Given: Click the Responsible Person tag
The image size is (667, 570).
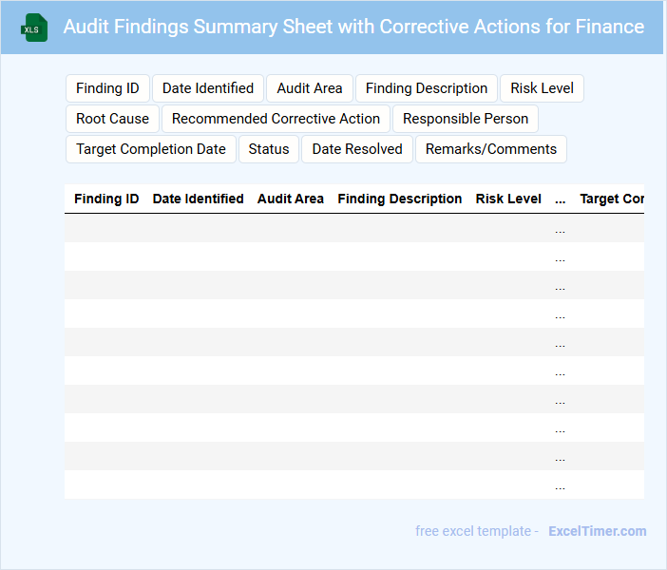Looking at the screenshot, I should pos(466,119).
